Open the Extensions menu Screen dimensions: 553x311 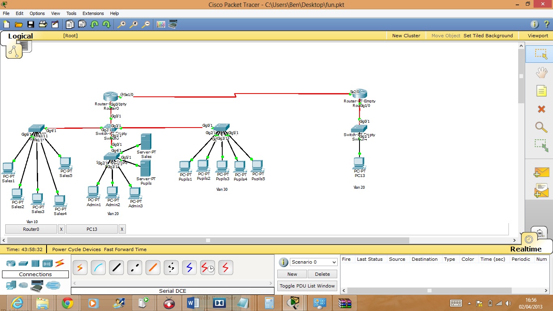[93, 13]
